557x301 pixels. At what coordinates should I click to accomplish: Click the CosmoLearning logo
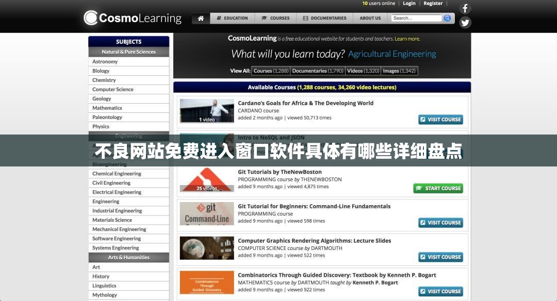133,18
